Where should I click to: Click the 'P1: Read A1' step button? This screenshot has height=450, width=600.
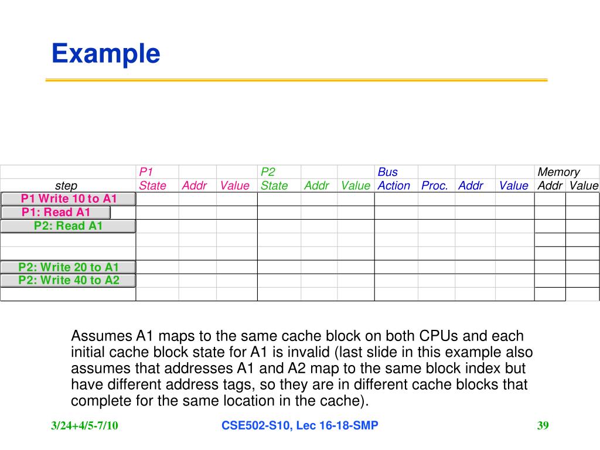(56, 212)
